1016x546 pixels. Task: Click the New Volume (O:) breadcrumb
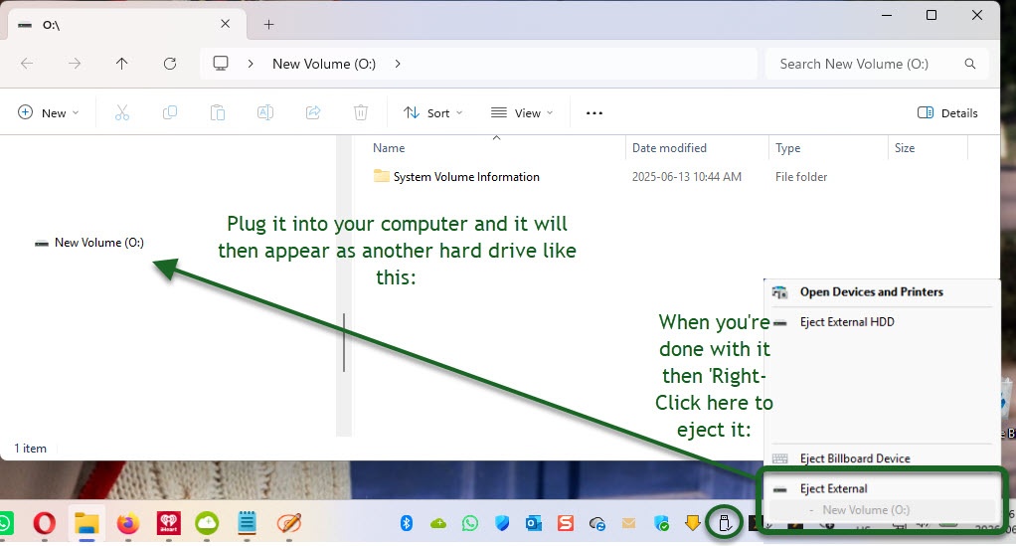(324, 64)
